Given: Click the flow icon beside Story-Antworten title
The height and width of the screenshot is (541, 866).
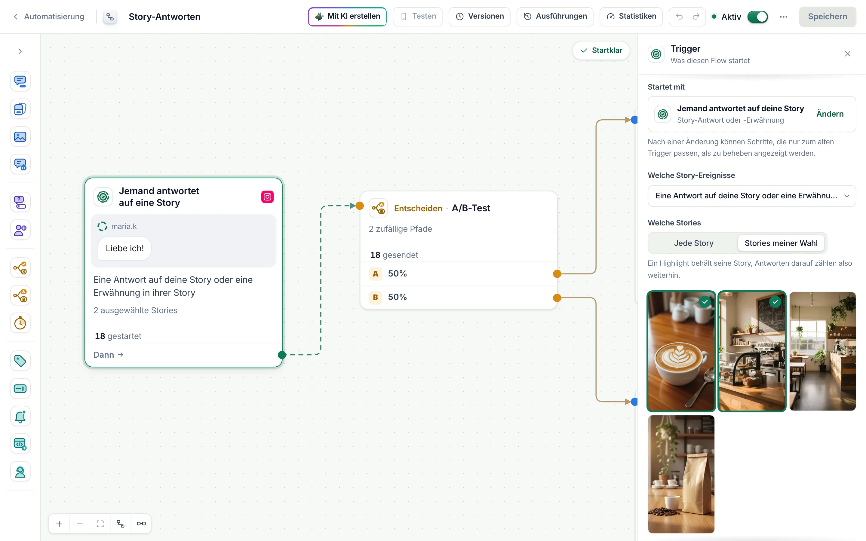Looking at the screenshot, I should coord(110,17).
